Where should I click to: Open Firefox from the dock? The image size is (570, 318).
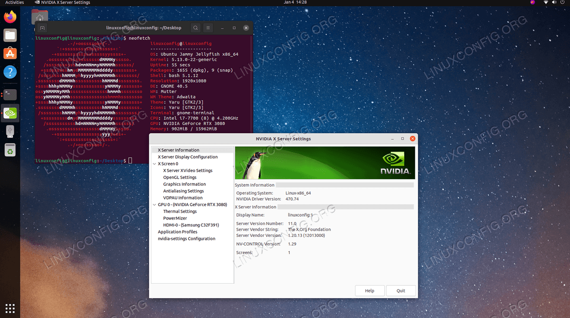click(10, 17)
